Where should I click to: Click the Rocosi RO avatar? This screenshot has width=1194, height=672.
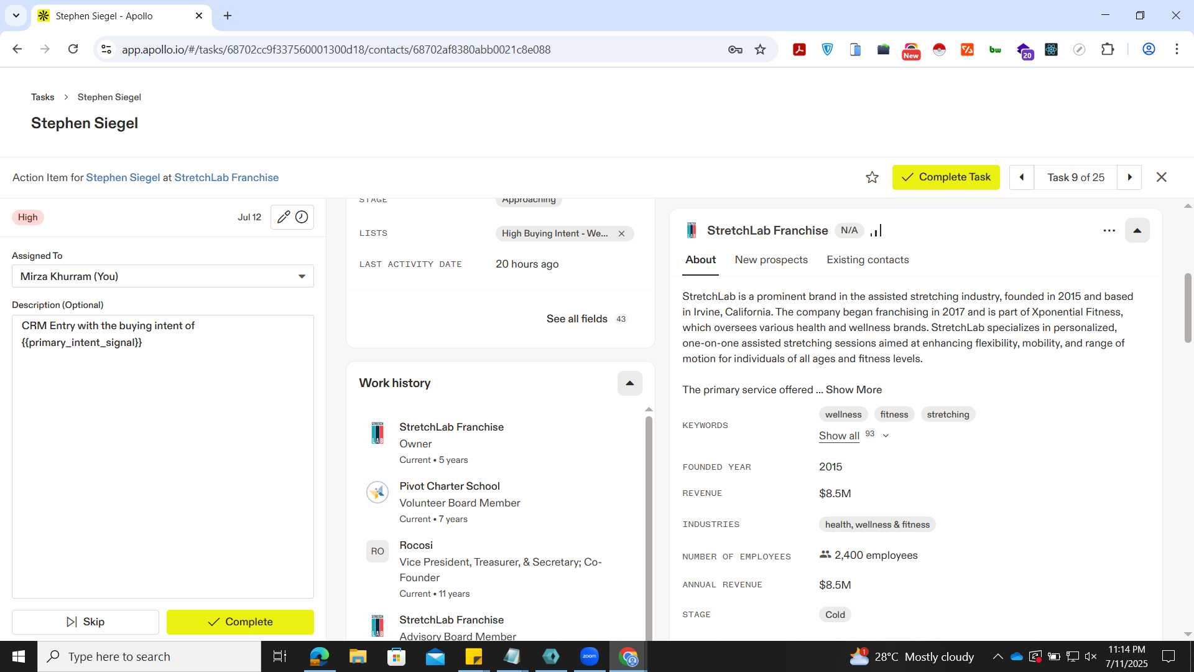tap(377, 551)
